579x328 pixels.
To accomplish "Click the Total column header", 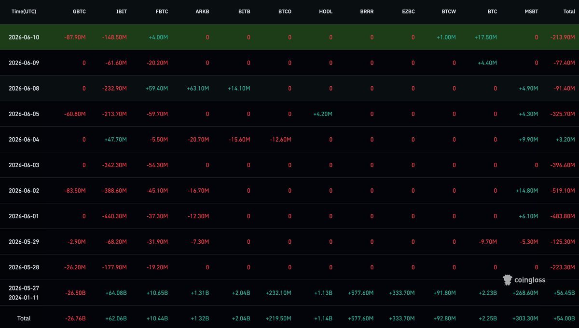I will (569, 11).
